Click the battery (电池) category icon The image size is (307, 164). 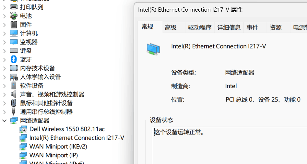coord(14,16)
